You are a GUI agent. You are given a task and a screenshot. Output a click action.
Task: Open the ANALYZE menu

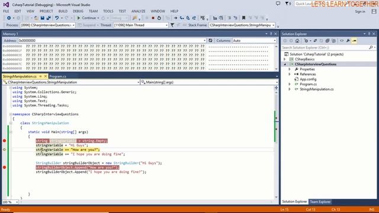click(138, 11)
